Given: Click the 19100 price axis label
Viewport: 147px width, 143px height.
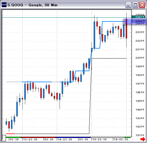Looking at the screenshot, I should coord(140,135).
